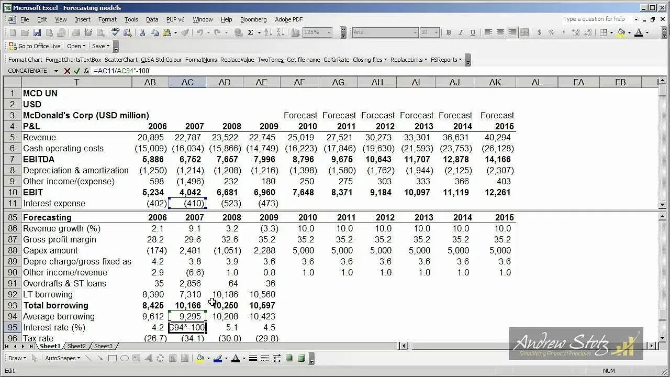Expand the Closing files dropdown

coord(370,60)
